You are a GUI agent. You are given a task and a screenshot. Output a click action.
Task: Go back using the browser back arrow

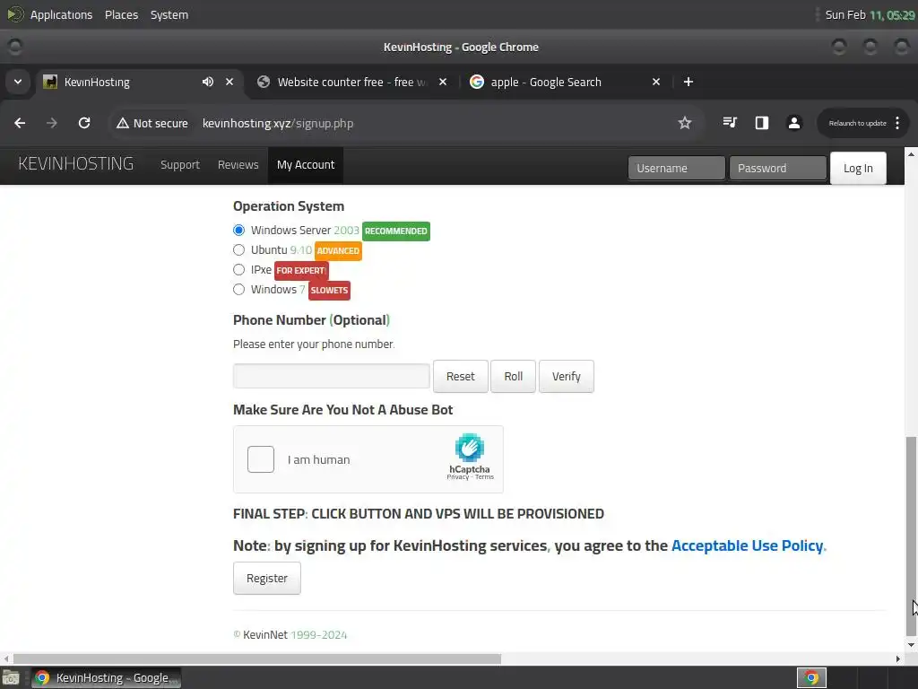[20, 123]
